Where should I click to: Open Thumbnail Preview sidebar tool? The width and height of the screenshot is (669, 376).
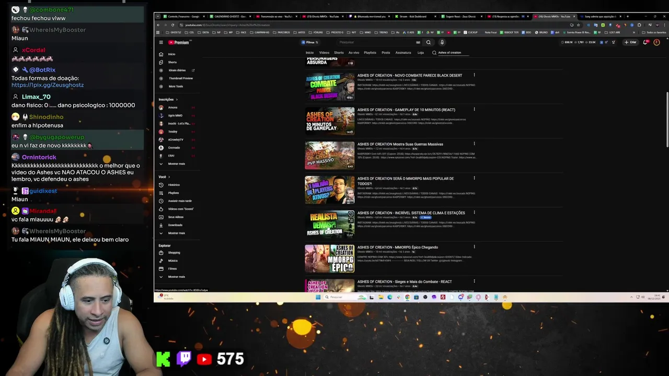point(180,78)
